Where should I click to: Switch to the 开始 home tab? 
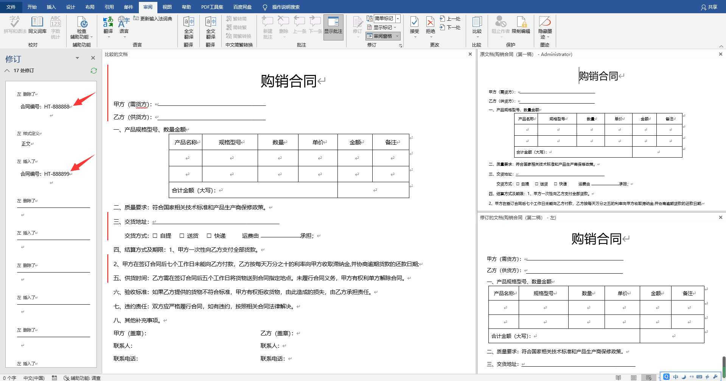32,7
